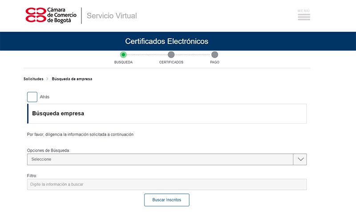The image size is (356, 212).
Task: Click the BUSQUEDA step label
Action: click(123, 62)
